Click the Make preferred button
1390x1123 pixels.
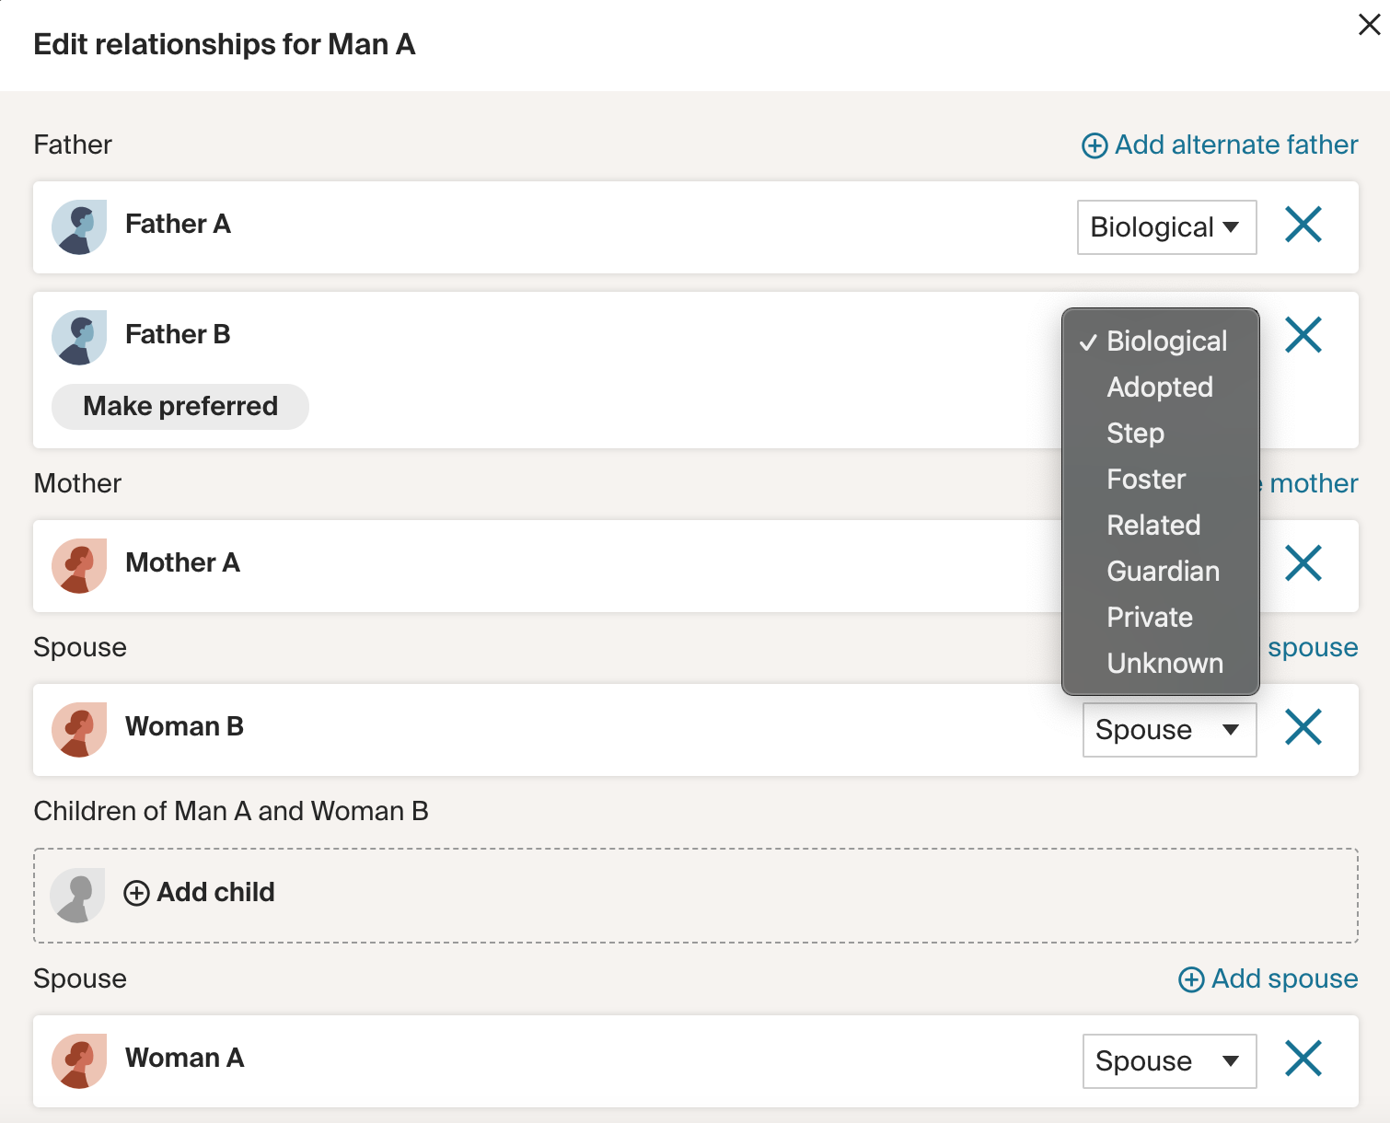[180, 407]
